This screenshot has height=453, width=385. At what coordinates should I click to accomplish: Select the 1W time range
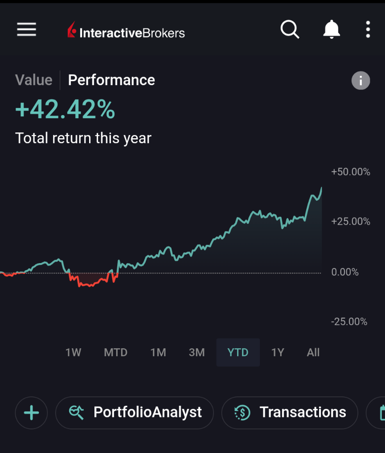(x=73, y=353)
